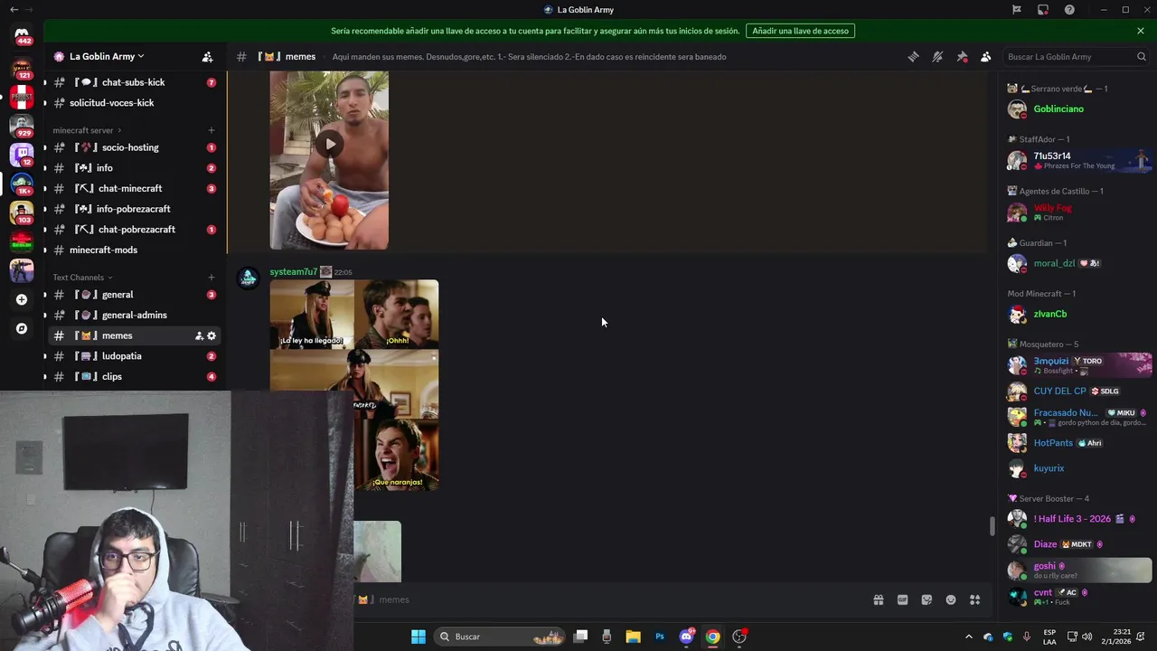Image resolution: width=1157 pixels, height=651 pixels.
Task: Open Discover servers compass icon
Action: tap(22, 328)
